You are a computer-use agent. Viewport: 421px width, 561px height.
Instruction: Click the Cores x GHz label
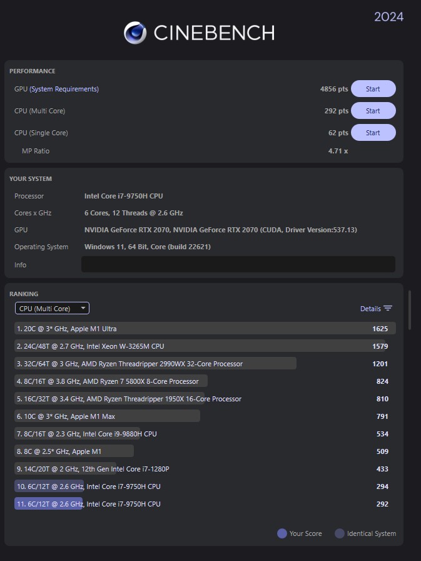click(x=33, y=213)
